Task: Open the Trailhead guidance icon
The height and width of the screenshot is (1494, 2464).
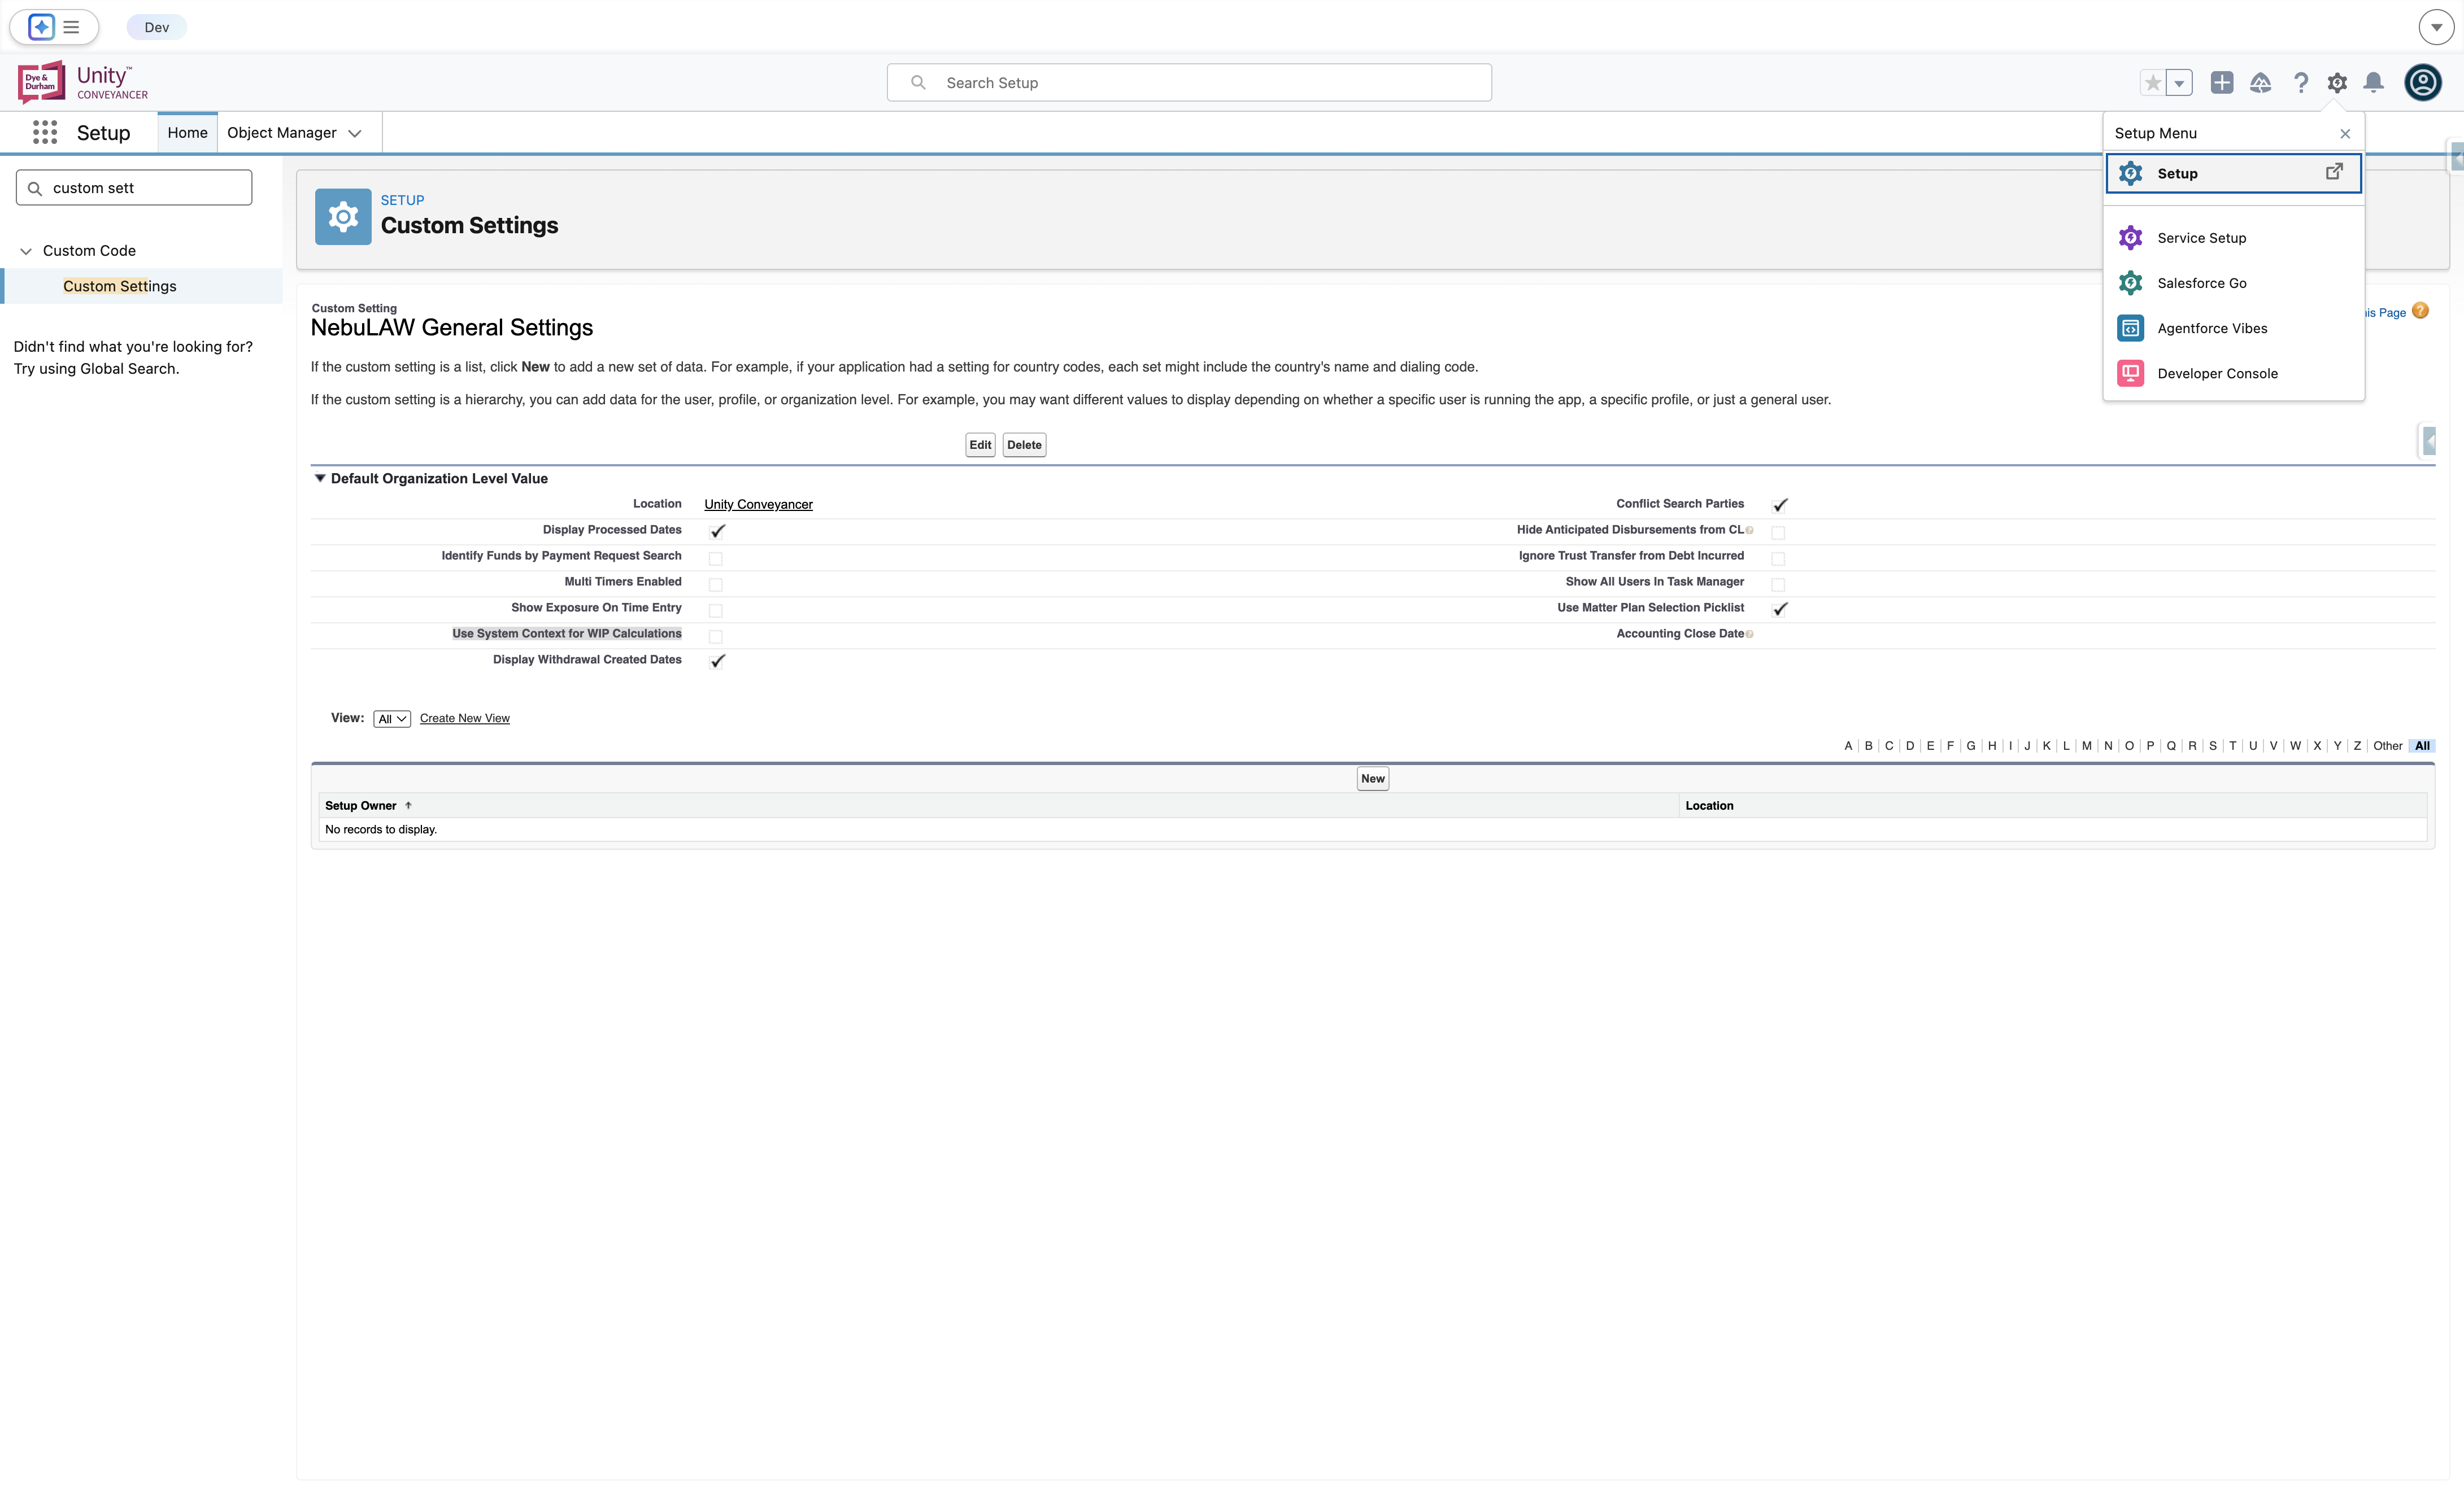Action: click(2261, 83)
